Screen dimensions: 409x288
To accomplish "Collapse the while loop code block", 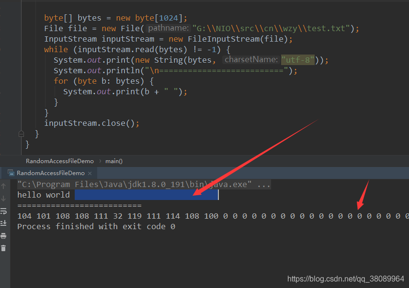I will (x=21, y=49).
